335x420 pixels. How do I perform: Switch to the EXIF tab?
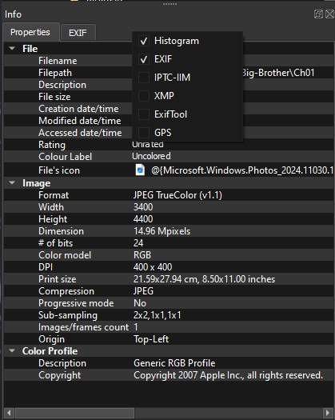[x=78, y=33]
